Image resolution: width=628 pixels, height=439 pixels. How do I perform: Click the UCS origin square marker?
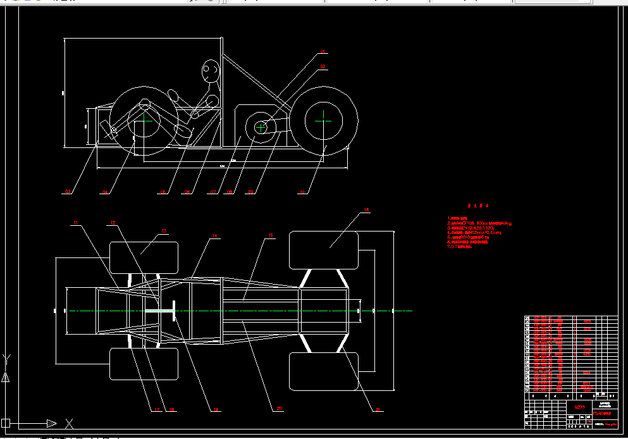[x=6, y=423]
